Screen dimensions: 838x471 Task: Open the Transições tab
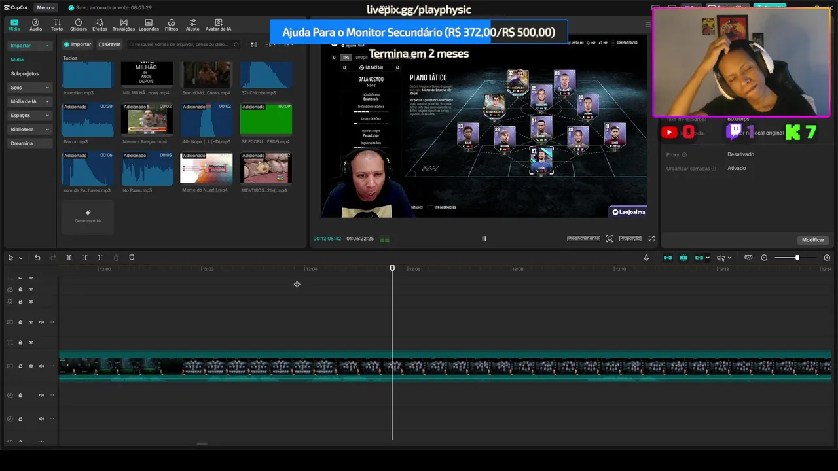click(124, 25)
